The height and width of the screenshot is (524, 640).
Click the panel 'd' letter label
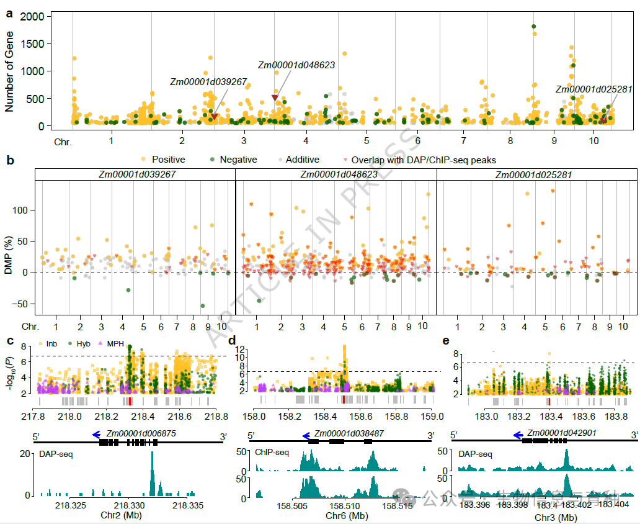[x=232, y=340]
